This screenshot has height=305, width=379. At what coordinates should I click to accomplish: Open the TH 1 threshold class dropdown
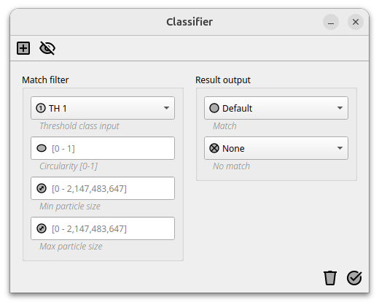click(103, 108)
